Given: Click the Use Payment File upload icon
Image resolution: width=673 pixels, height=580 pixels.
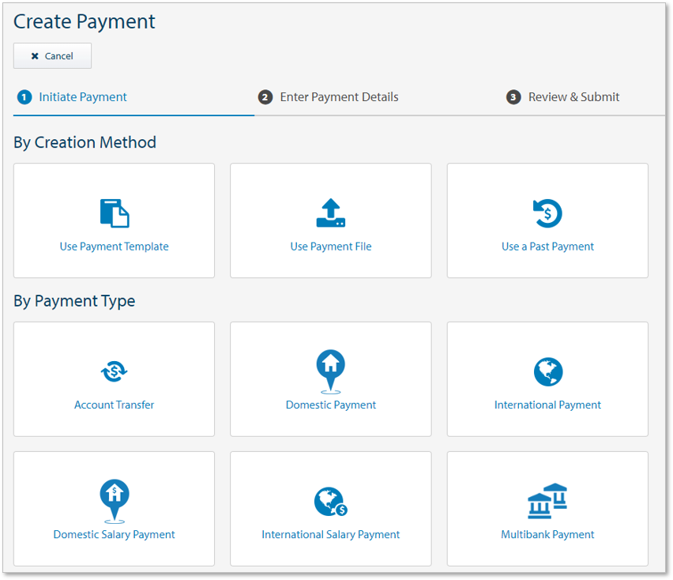Looking at the screenshot, I should point(330,212).
